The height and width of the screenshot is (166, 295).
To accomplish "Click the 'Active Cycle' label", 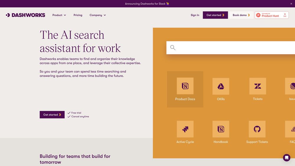I will click(x=185, y=142).
